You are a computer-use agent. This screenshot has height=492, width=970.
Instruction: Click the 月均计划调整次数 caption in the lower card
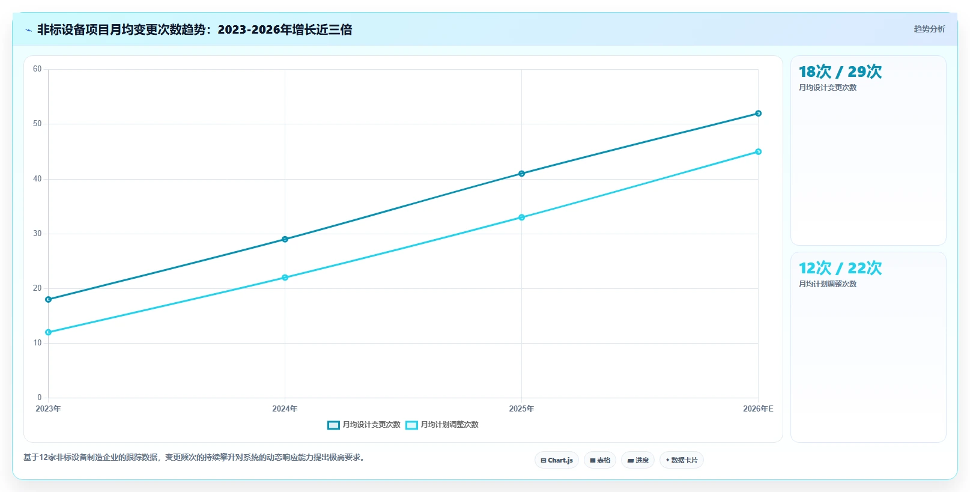[828, 284]
